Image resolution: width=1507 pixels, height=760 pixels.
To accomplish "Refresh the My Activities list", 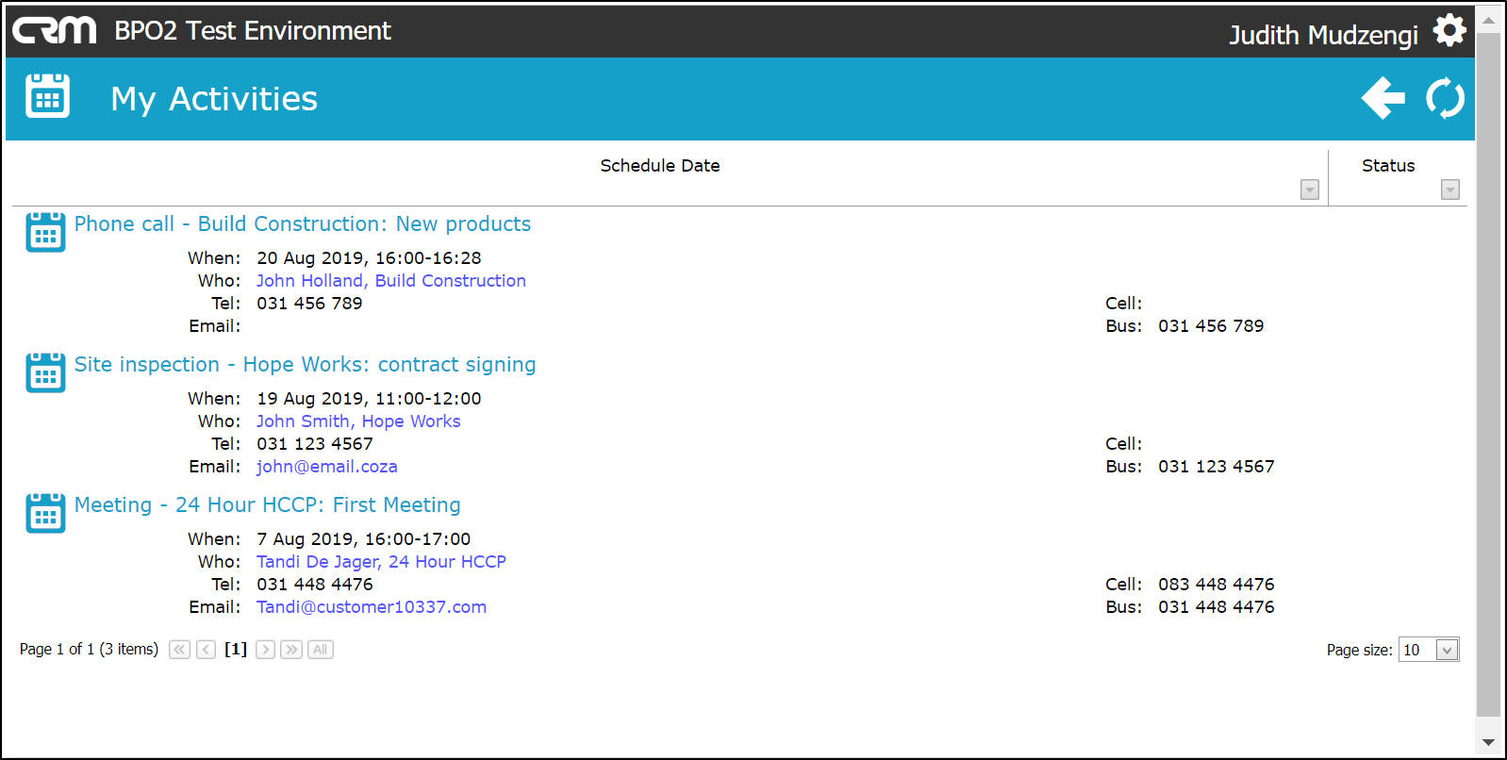I will 1445,98.
